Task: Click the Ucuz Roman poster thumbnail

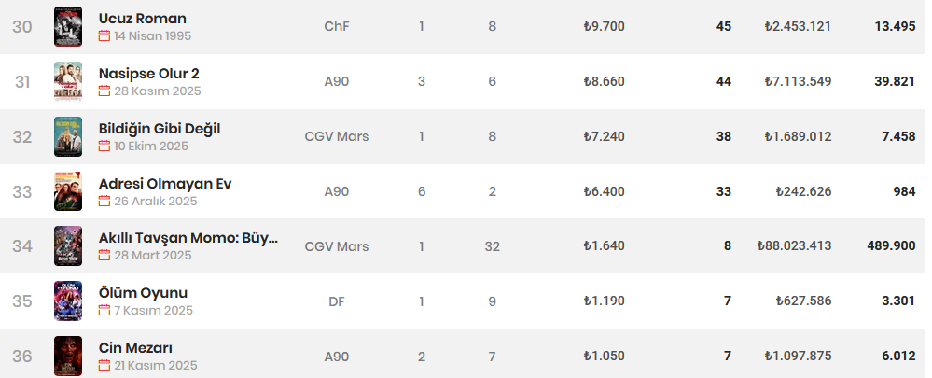Action: click(68, 27)
